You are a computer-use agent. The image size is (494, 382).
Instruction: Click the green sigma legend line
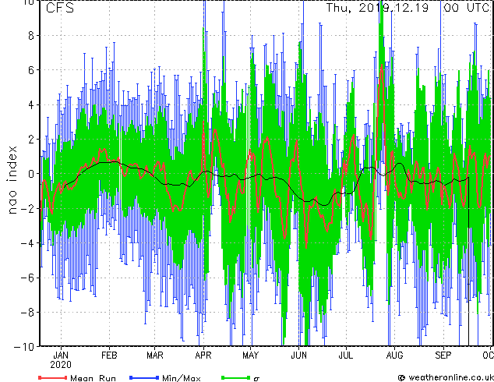coord(236,377)
